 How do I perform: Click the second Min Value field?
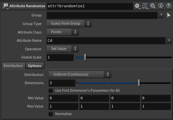[x=94, y=98]
